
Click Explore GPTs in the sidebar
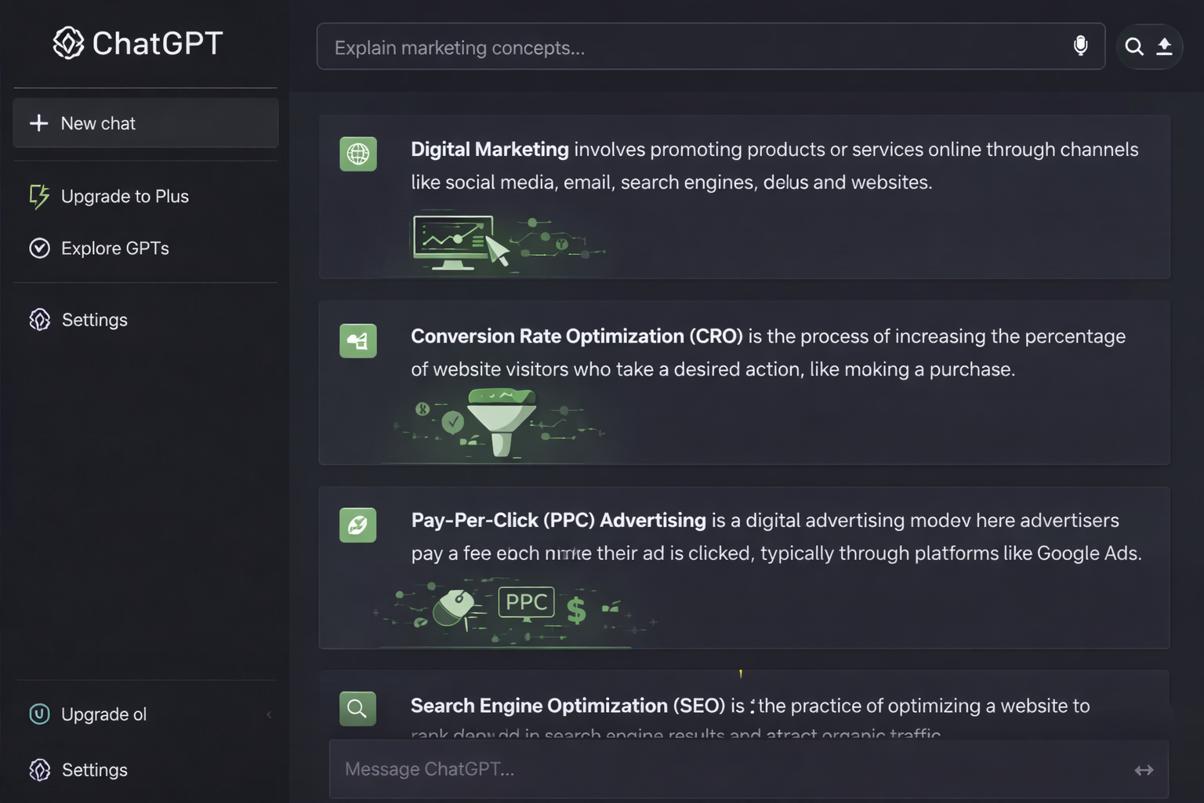pyautogui.click(x=114, y=248)
